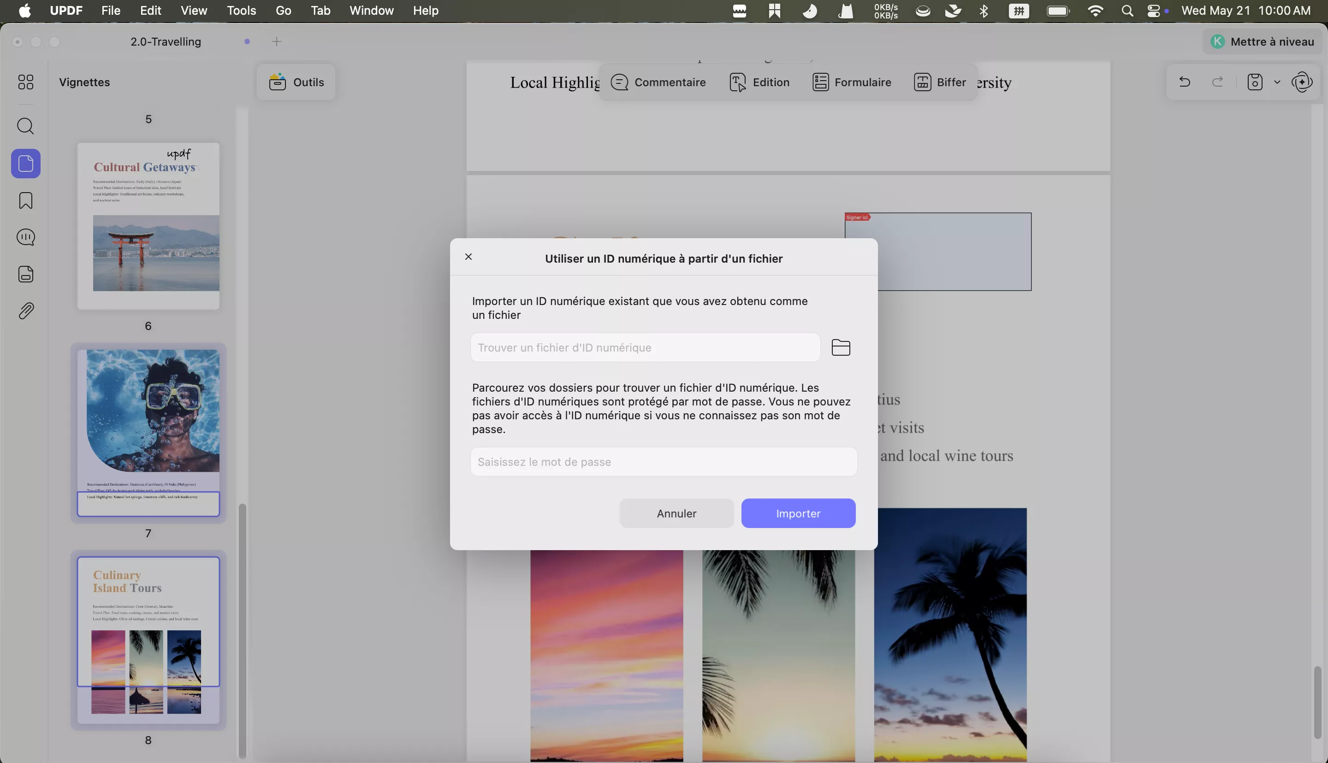The image size is (1328, 763).
Task: Focus the password input field
Action: [664, 462]
